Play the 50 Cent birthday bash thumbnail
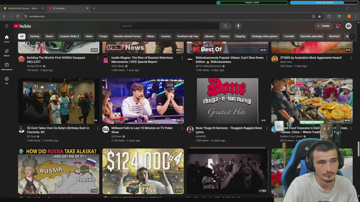 pyautogui.click(x=58, y=101)
